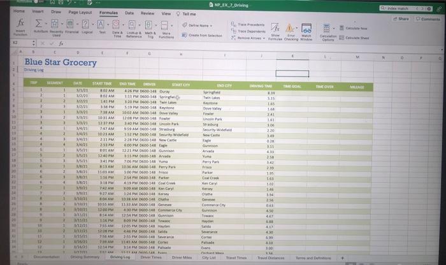
Task: Open the Logical functions icon
Action: pyautogui.click(x=85, y=24)
